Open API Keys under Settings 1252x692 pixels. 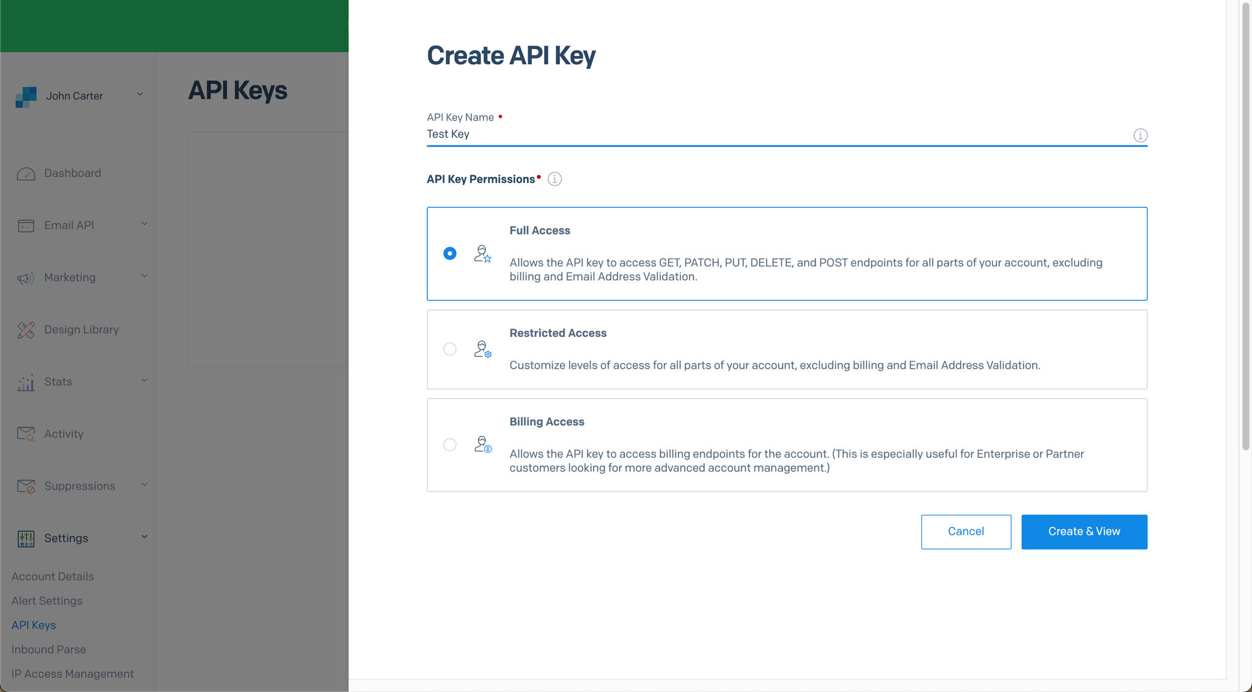click(34, 625)
